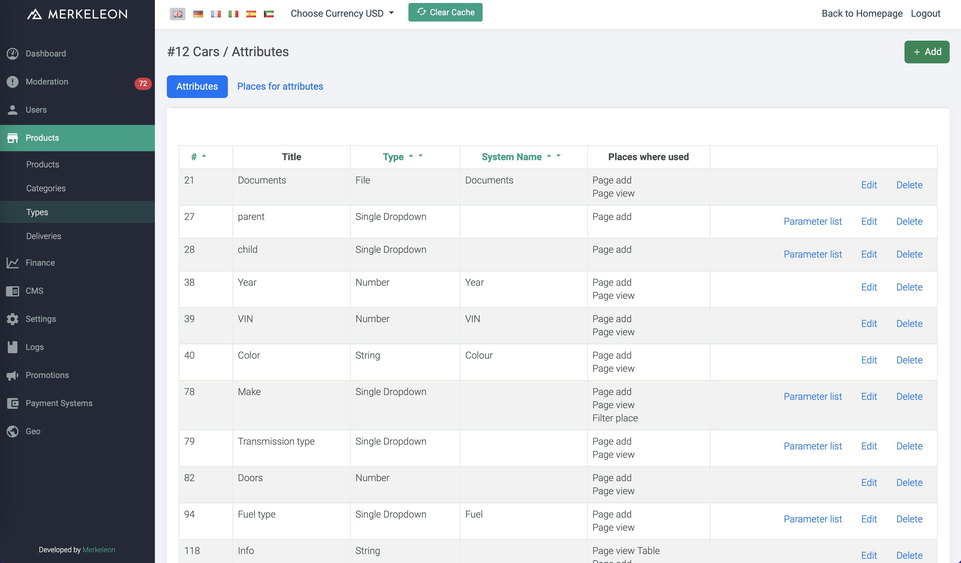Click the Dashboard gauge icon

[x=13, y=54]
